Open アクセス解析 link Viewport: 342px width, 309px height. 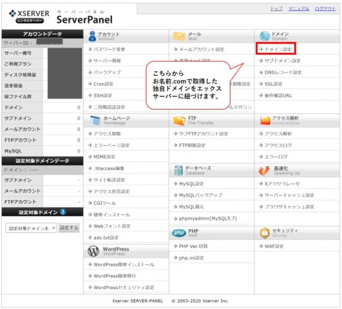[278, 134]
